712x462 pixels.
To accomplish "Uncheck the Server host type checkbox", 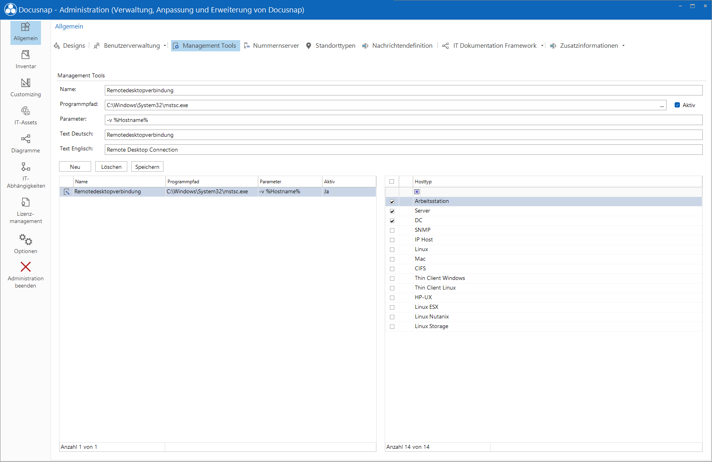I will (x=392, y=211).
